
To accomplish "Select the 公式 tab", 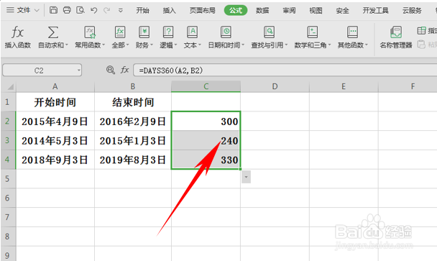I will pos(236,10).
